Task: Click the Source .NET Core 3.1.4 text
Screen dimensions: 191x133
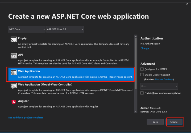Action: coord(153,111)
